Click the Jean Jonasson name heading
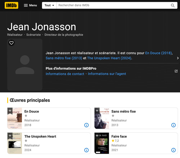 42,27
